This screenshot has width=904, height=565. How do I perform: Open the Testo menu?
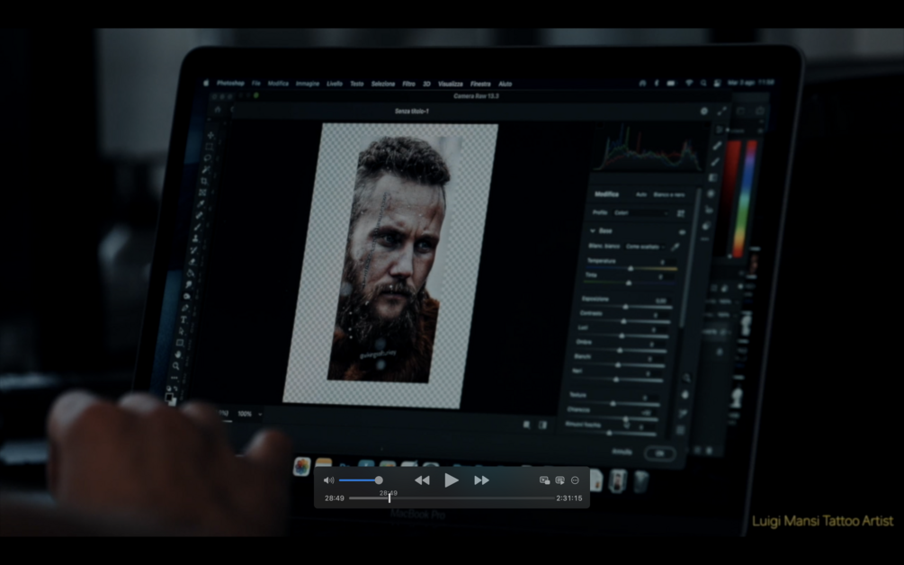click(357, 84)
